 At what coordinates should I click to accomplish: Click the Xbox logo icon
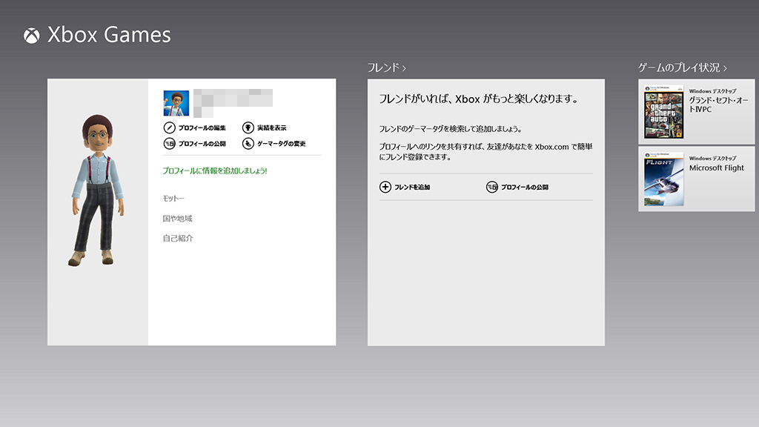(31, 36)
